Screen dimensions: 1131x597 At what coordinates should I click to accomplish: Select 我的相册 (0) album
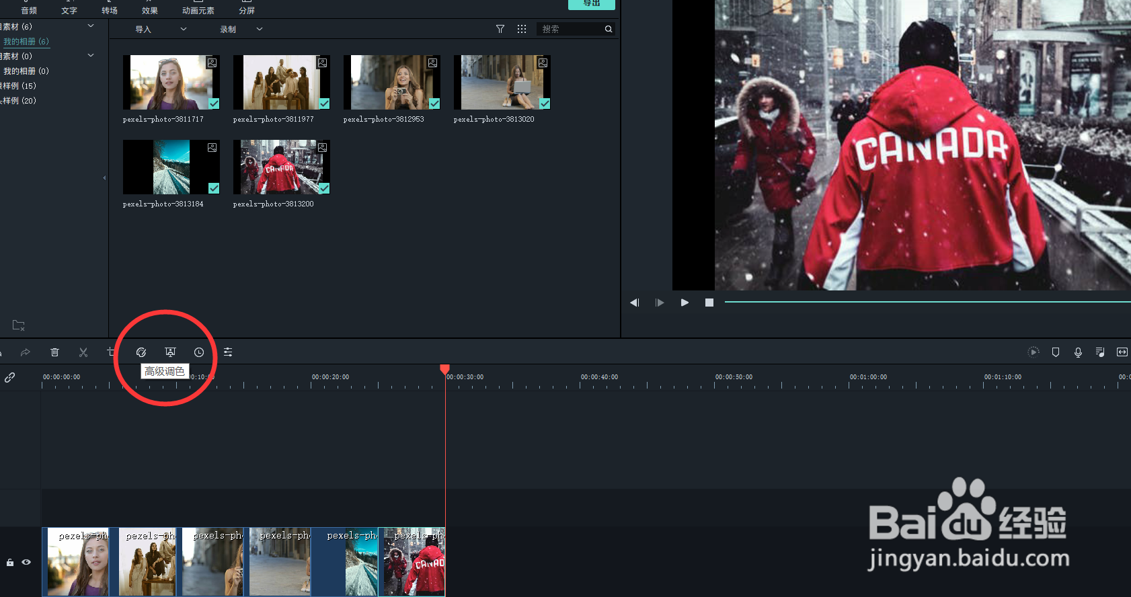[26, 71]
